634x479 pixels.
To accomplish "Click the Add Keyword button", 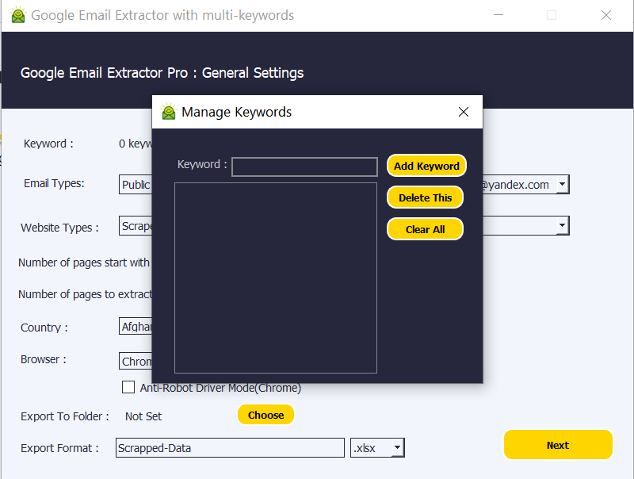I will coord(426,166).
